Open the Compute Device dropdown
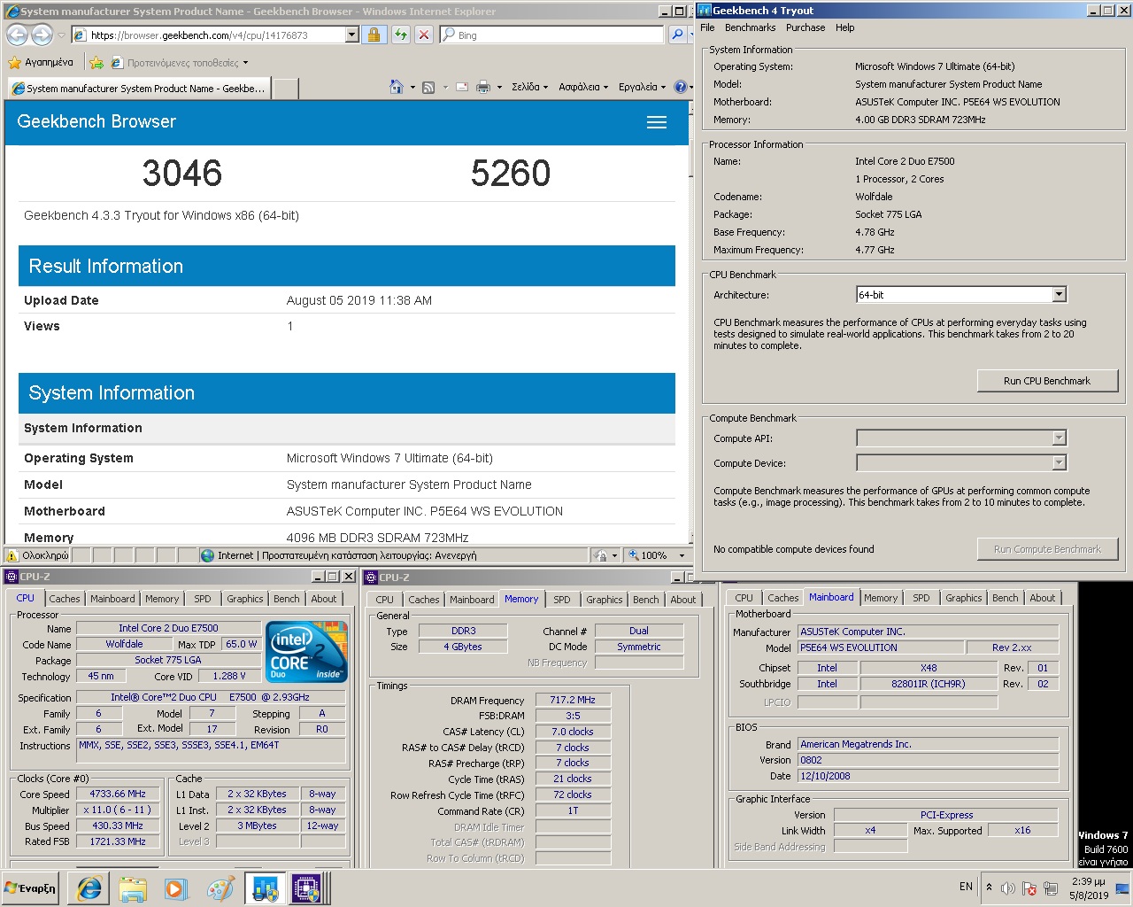Image resolution: width=1133 pixels, height=907 pixels. point(1059,462)
